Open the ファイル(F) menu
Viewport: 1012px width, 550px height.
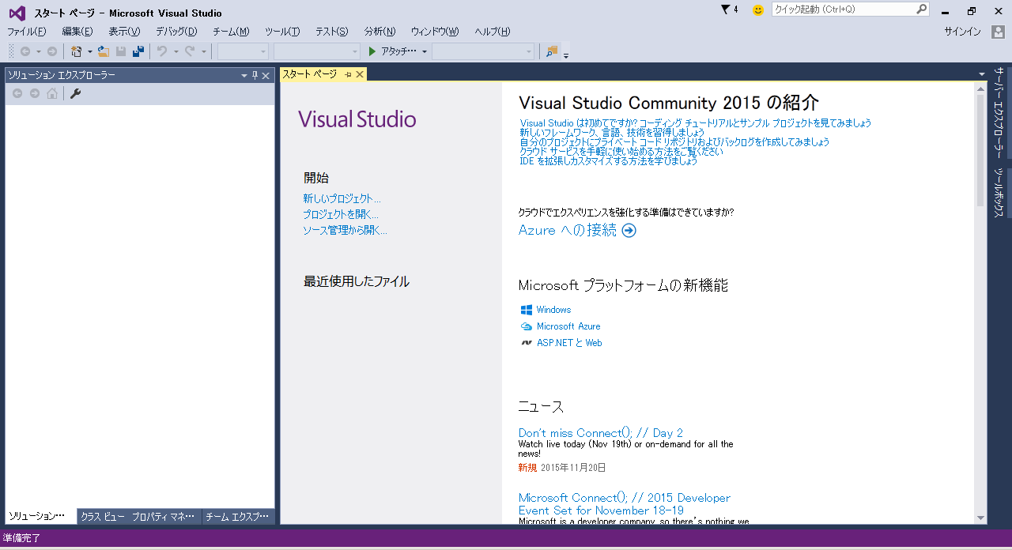(x=27, y=32)
